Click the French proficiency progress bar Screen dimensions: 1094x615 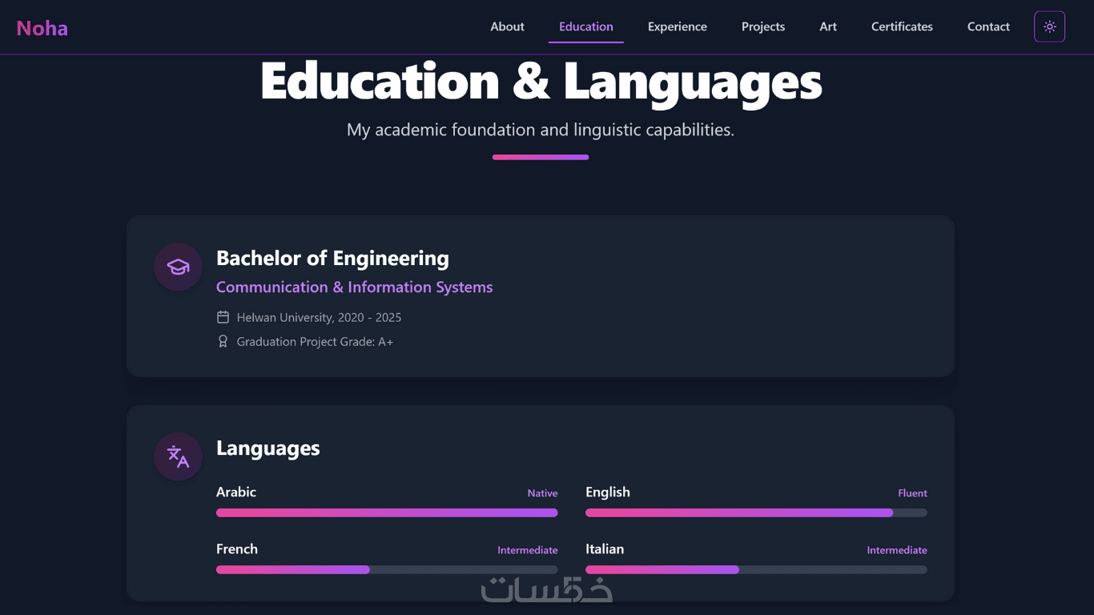tap(387, 569)
